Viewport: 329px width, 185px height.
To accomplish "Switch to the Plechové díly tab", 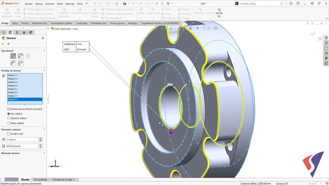I will pyautogui.click(x=40, y=23).
